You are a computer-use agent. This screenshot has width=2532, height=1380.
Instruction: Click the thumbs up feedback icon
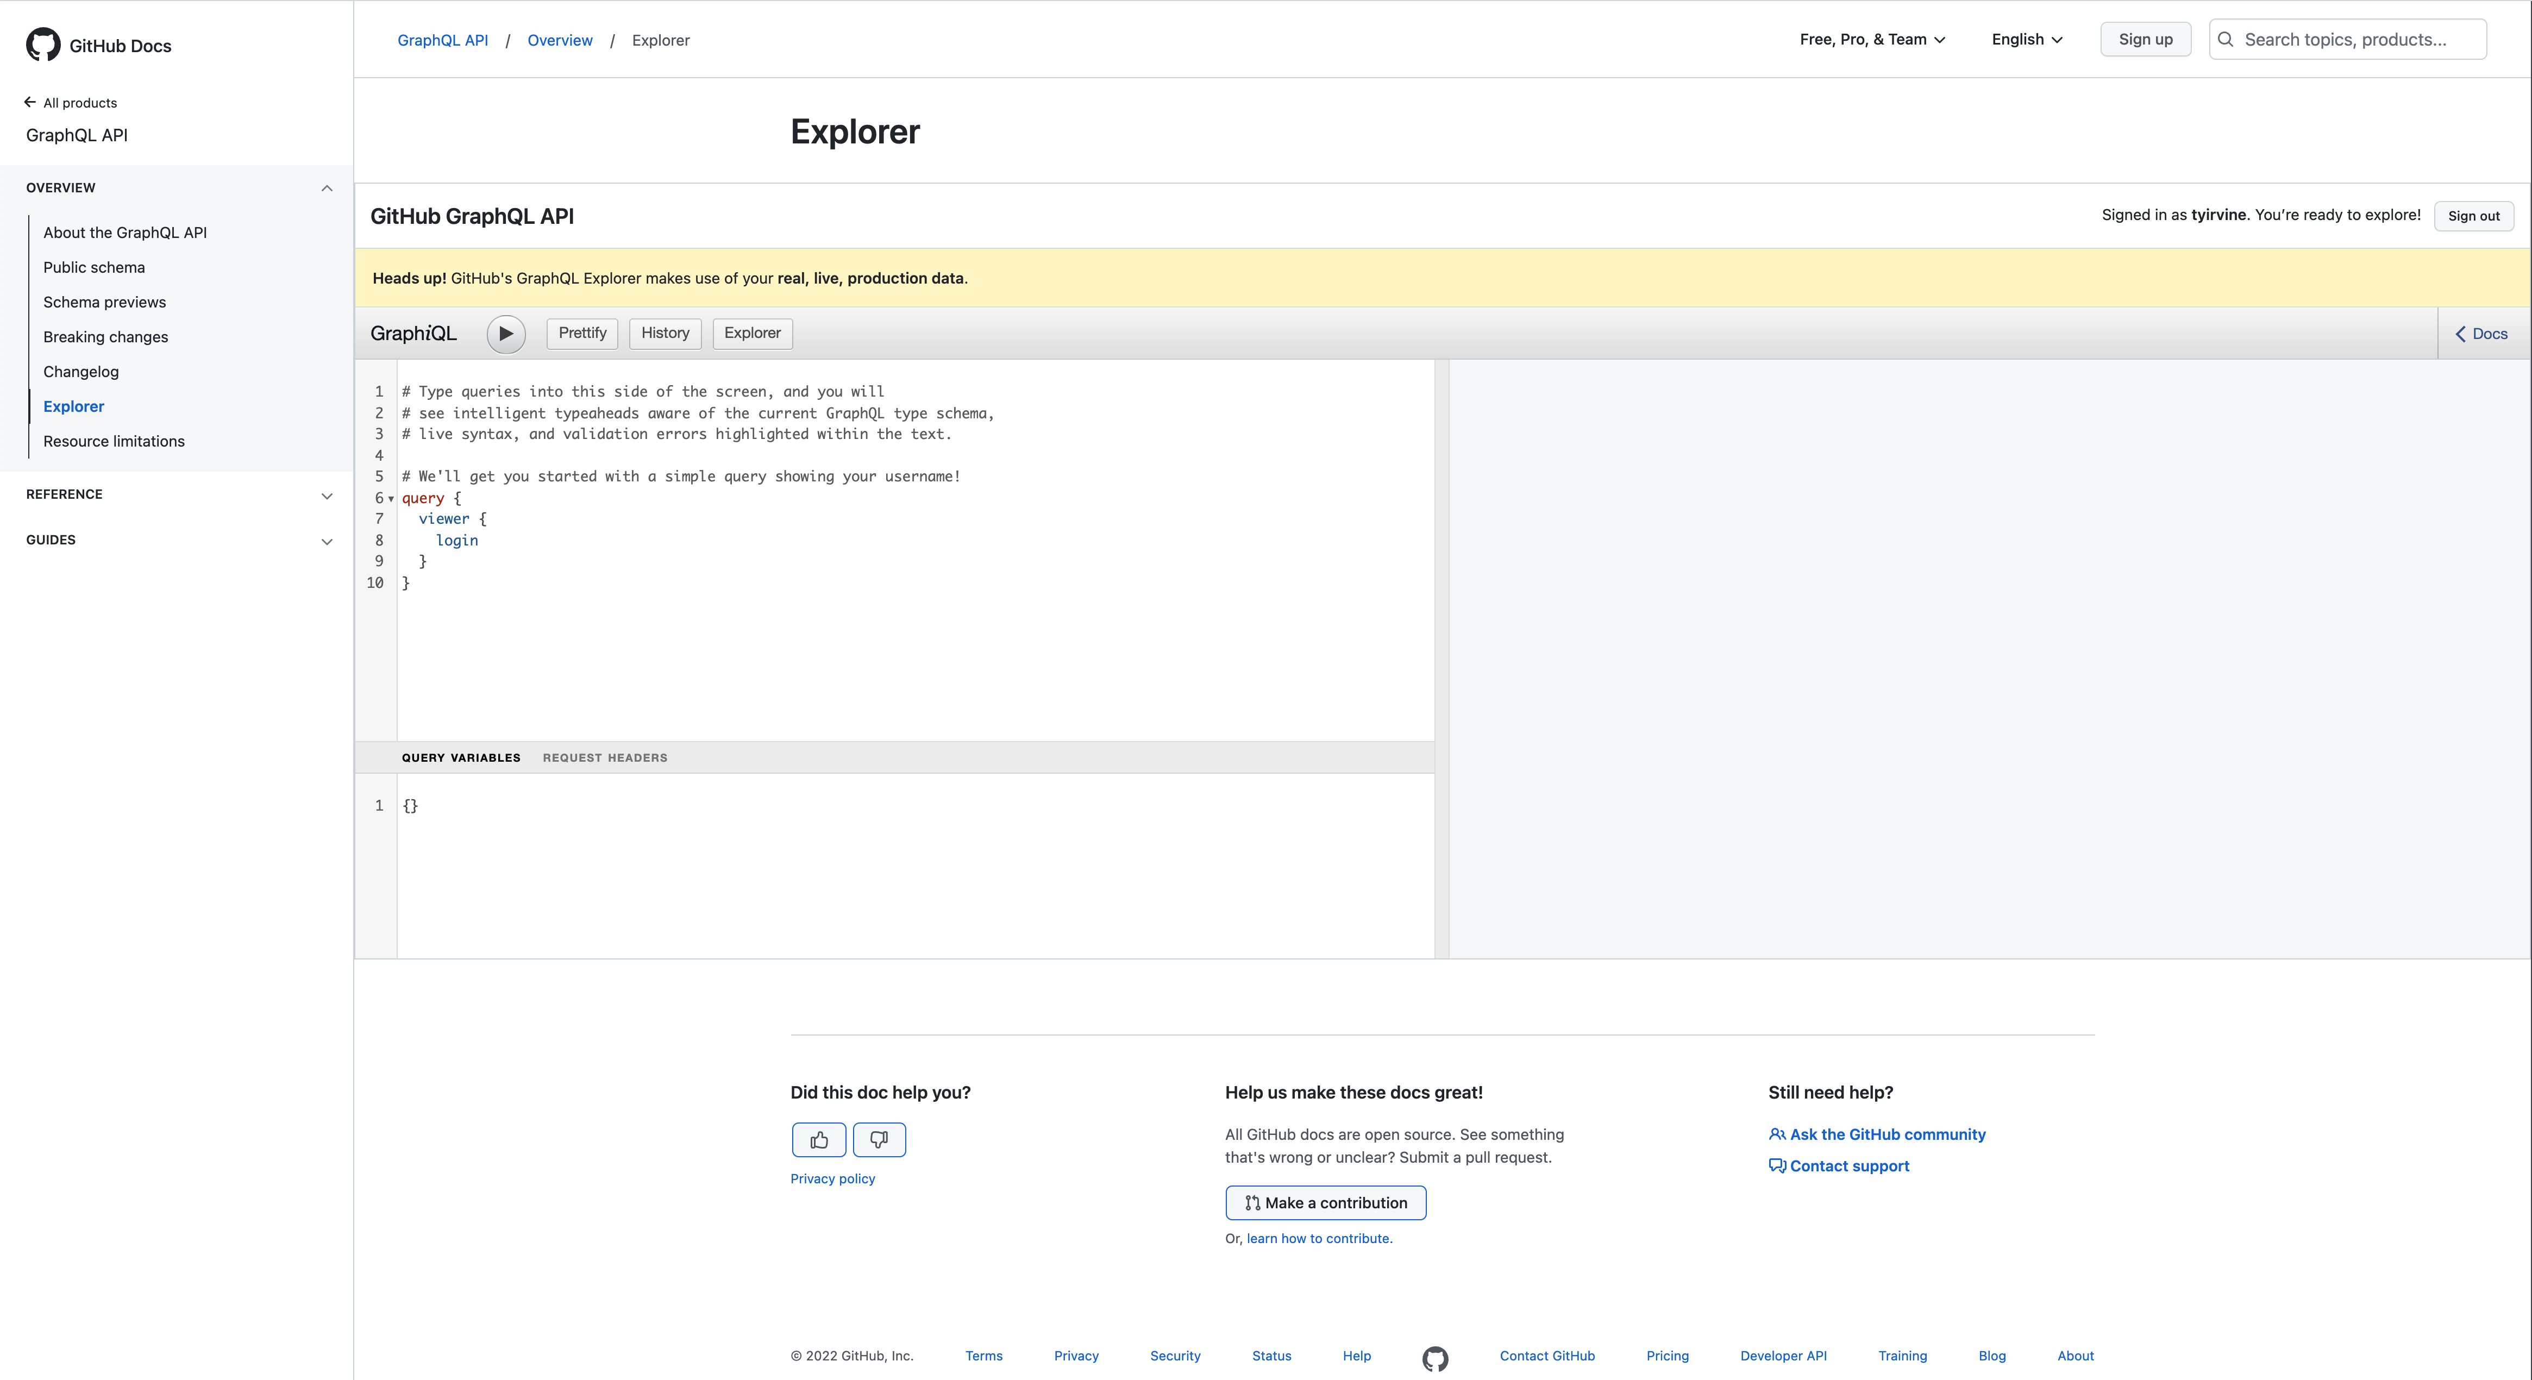[x=819, y=1140]
